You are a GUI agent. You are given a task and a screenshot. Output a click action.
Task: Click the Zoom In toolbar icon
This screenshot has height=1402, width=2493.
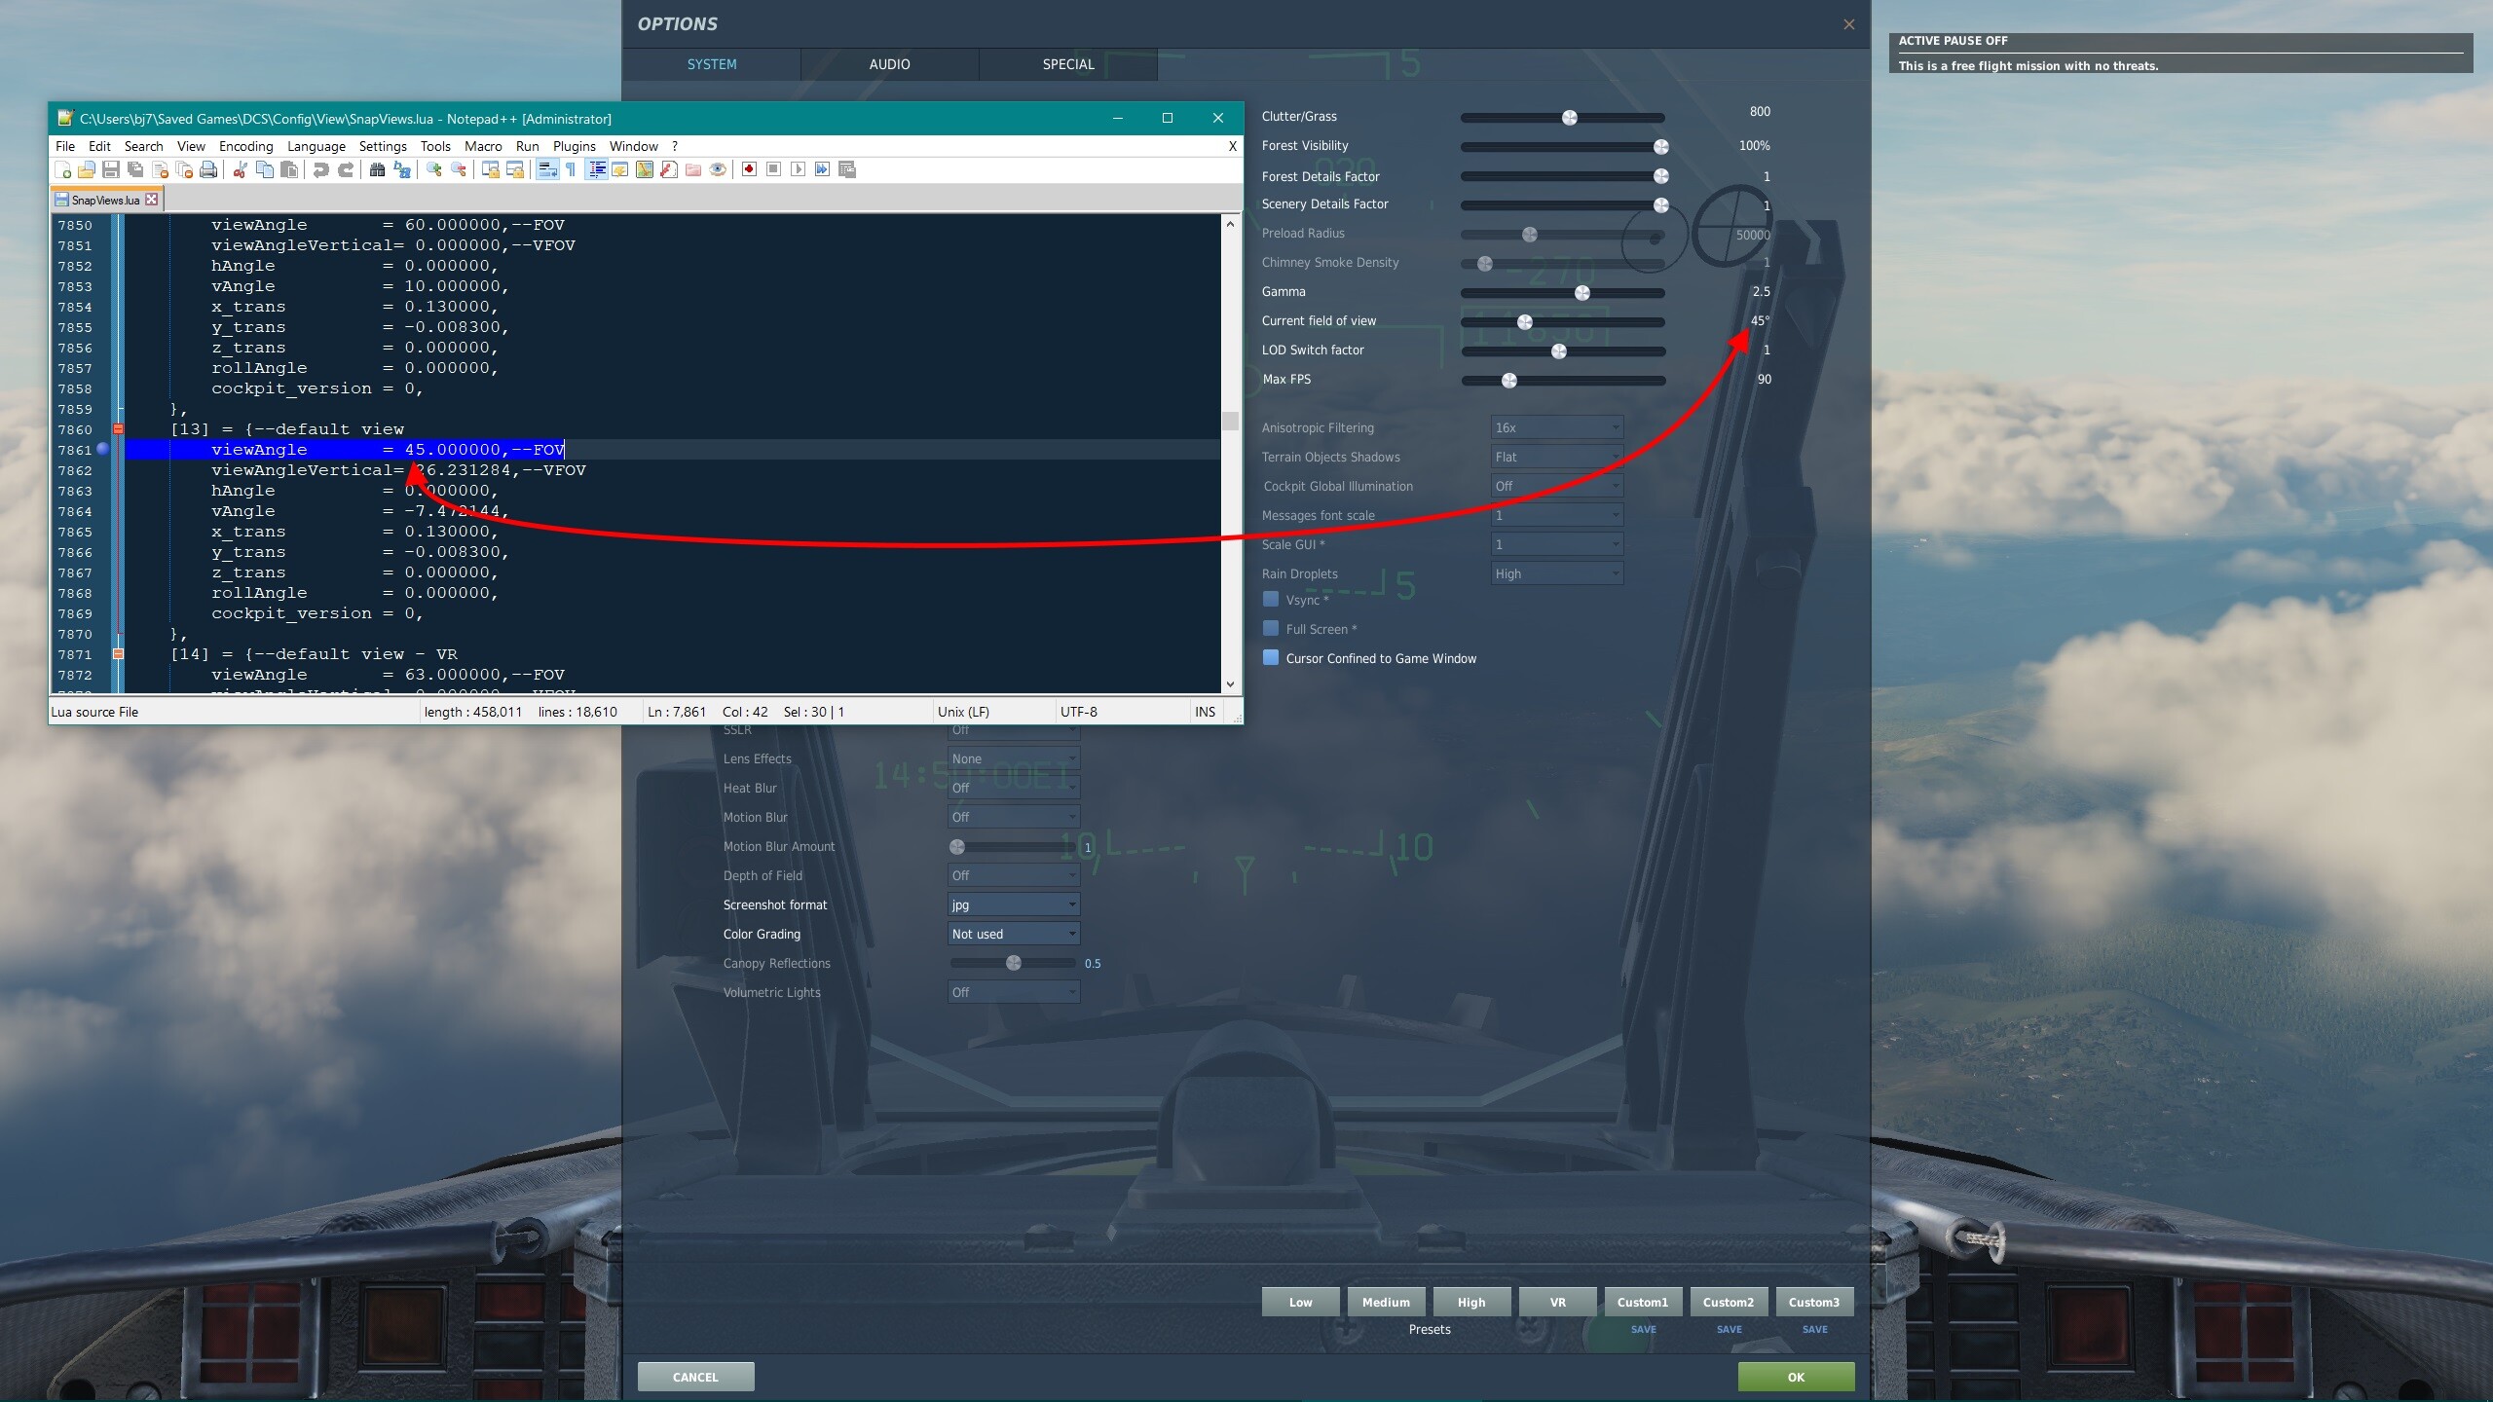434,170
